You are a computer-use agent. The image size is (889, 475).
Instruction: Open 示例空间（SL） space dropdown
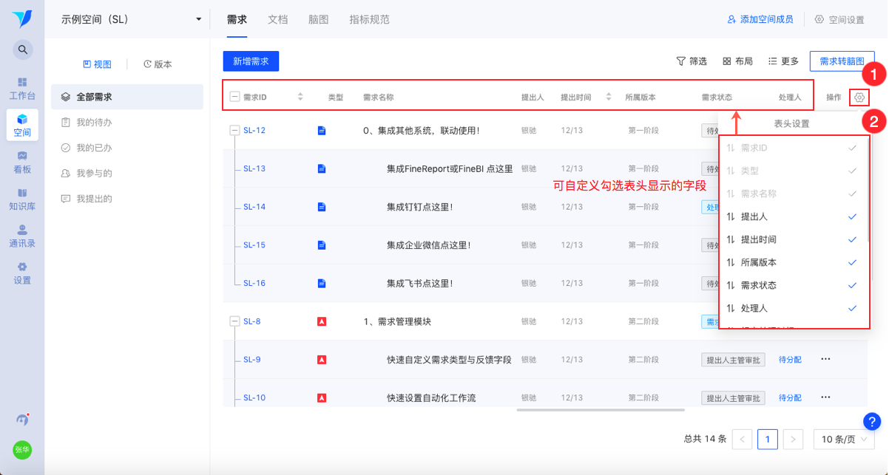pyautogui.click(x=131, y=19)
